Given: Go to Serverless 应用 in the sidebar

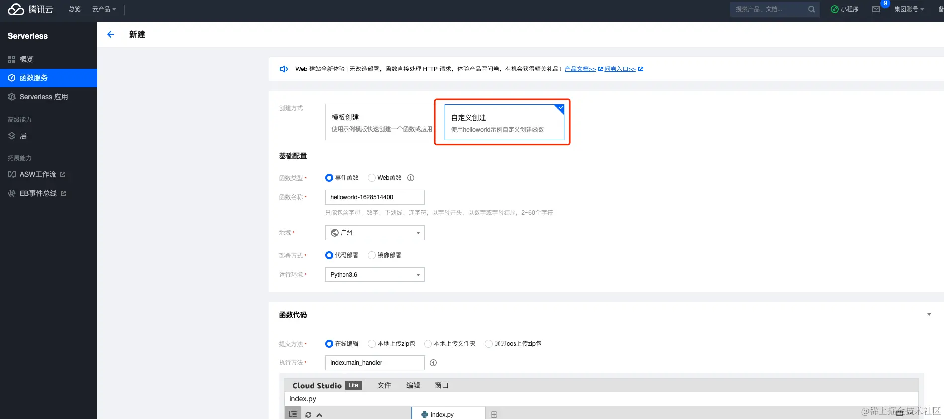Looking at the screenshot, I should pyautogui.click(x=49, y=97).
